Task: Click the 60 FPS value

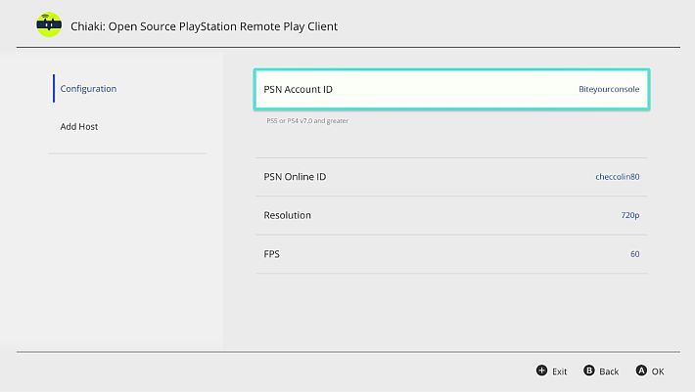Action: [x=634, y=254]
